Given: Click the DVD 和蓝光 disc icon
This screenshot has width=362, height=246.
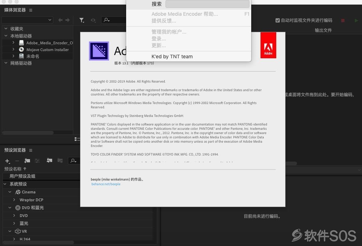Looking at the screenshot, I should coord(18,208).
